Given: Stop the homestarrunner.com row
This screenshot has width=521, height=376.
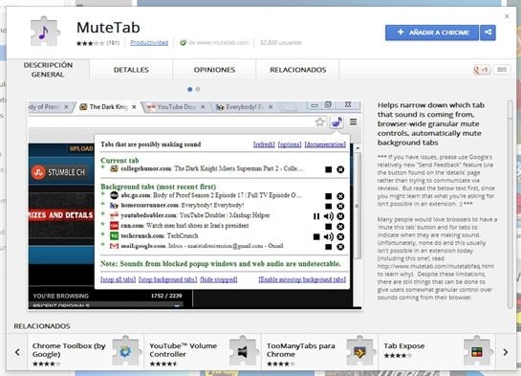Looking at the screenshot, I should coord(328,206).
